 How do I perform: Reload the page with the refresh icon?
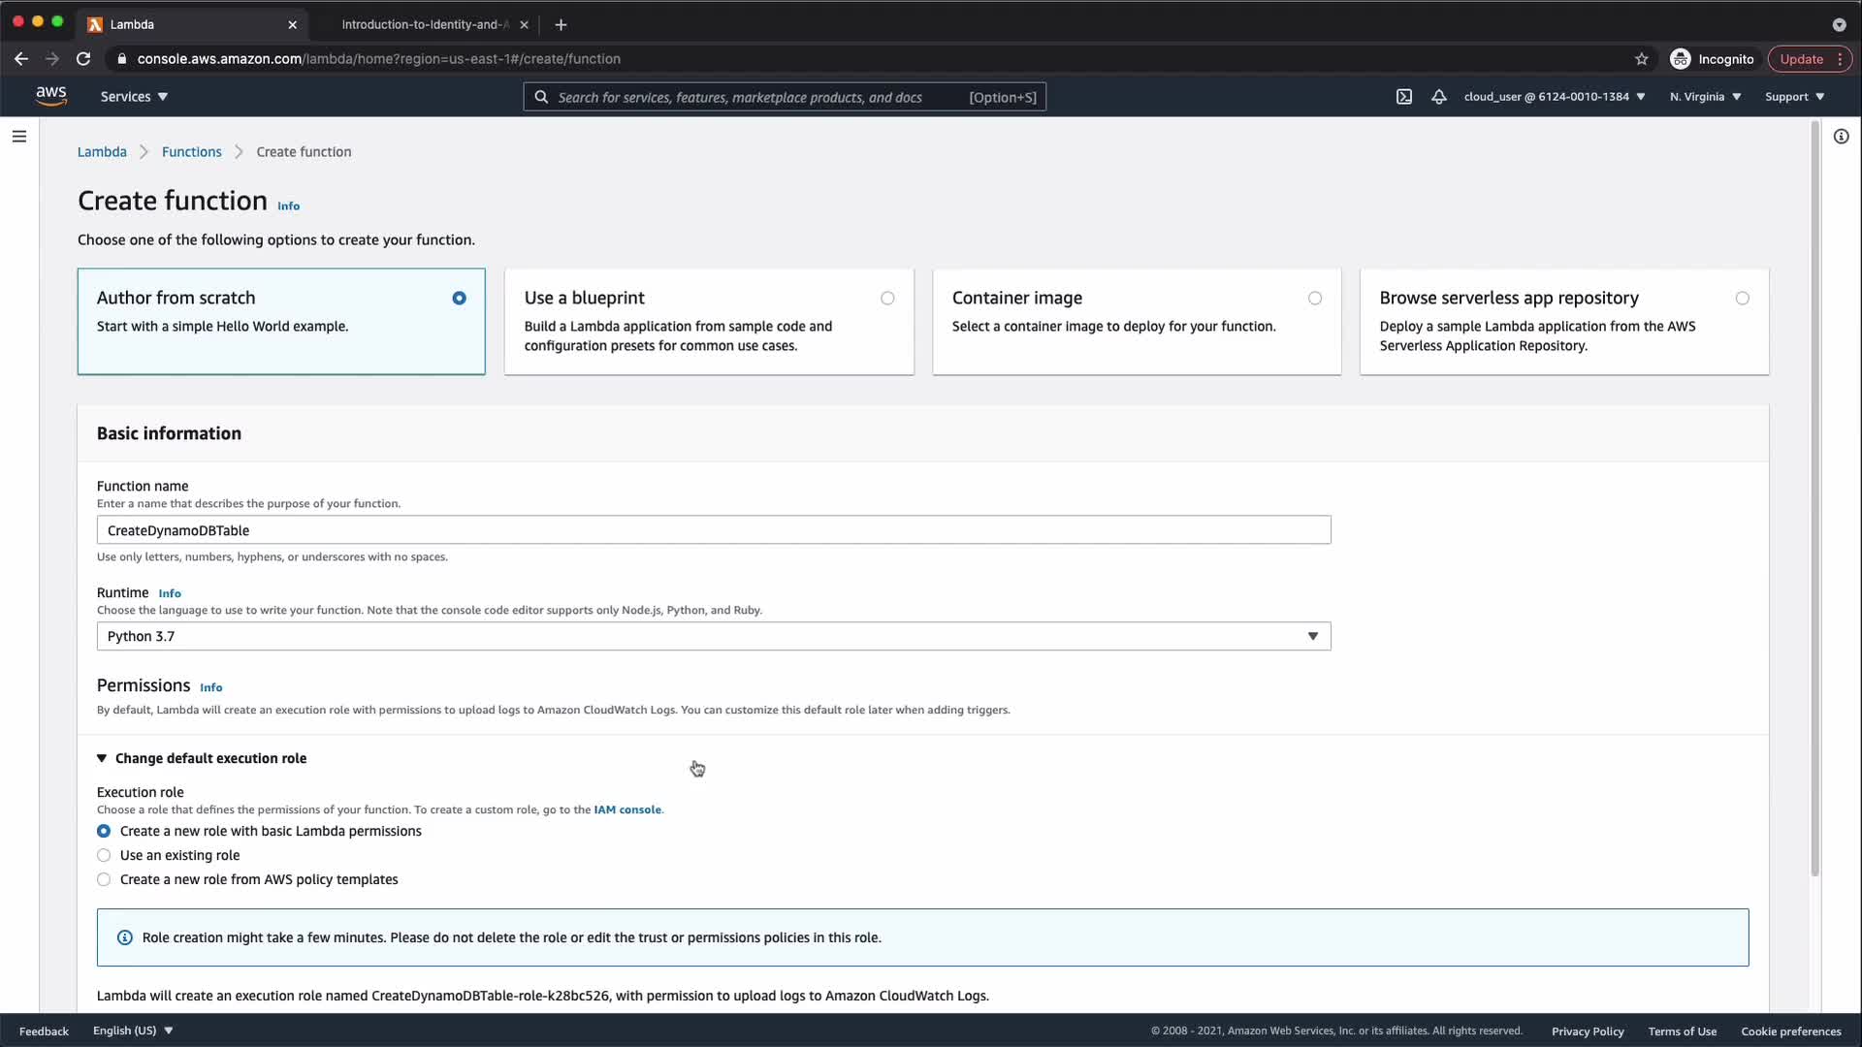point(83,59)
